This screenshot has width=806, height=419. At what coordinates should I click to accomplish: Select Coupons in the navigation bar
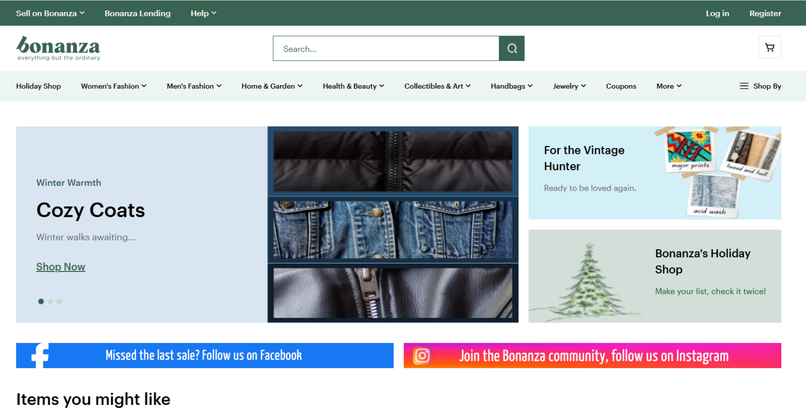click(x=621, y=86)
